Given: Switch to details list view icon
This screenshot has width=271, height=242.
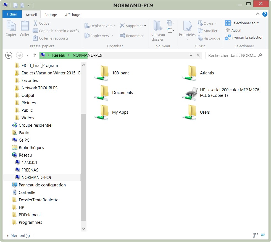Looking at the screenshot, I should tap(255, 235).
